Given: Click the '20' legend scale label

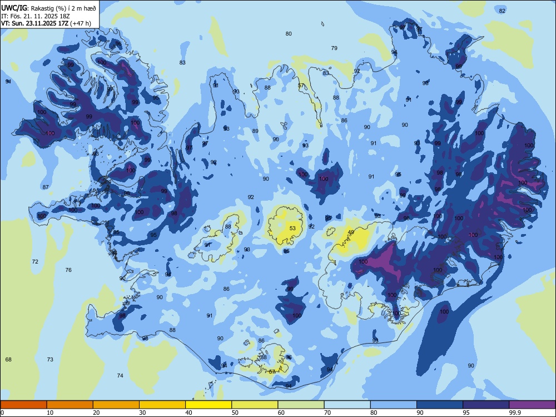Looking at the screenshot, I should coord(96,413).
